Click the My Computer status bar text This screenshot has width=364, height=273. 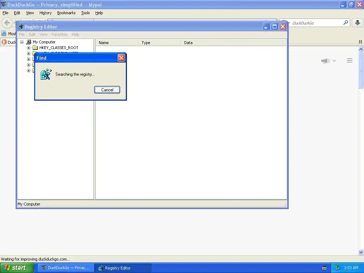coord(29,204)
